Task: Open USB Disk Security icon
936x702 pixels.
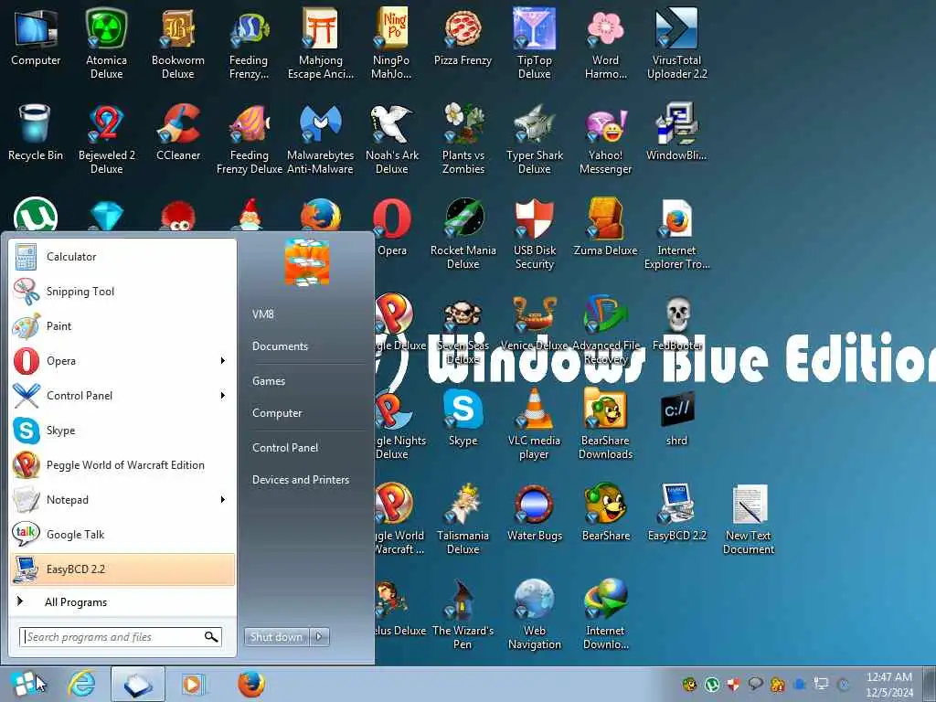Action: (534, 234)
